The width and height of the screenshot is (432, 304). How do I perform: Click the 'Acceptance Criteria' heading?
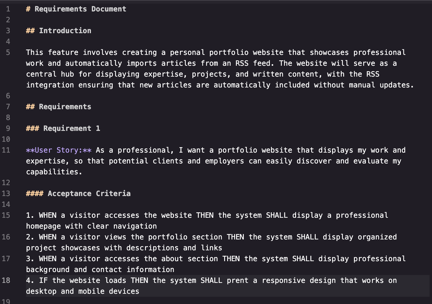[x=89, y=194]
